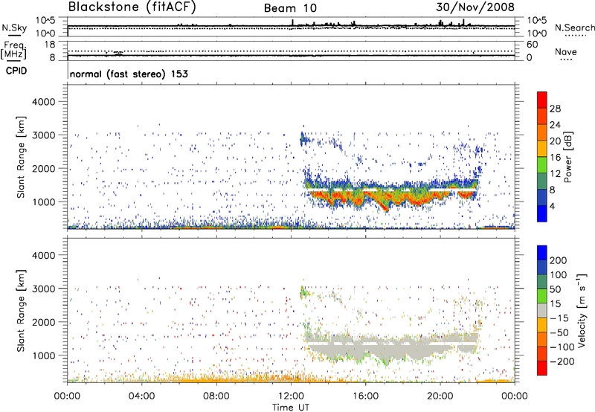Viewport: 595px width, 412px height.
Task: Click the "Nave" legend label
Action: click(x=566, y=51)
